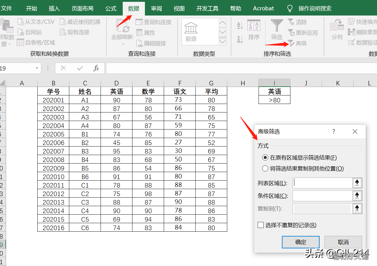
Task: Click Edit Links (编辑链接) command
Action: [151, 43]
